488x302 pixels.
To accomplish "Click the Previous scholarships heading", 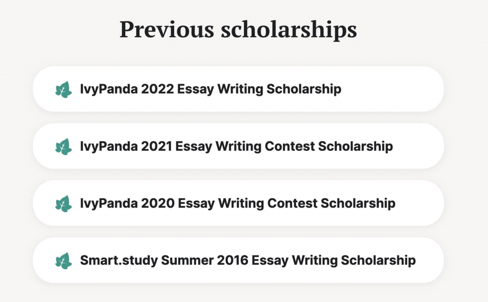I will [239, 29].
